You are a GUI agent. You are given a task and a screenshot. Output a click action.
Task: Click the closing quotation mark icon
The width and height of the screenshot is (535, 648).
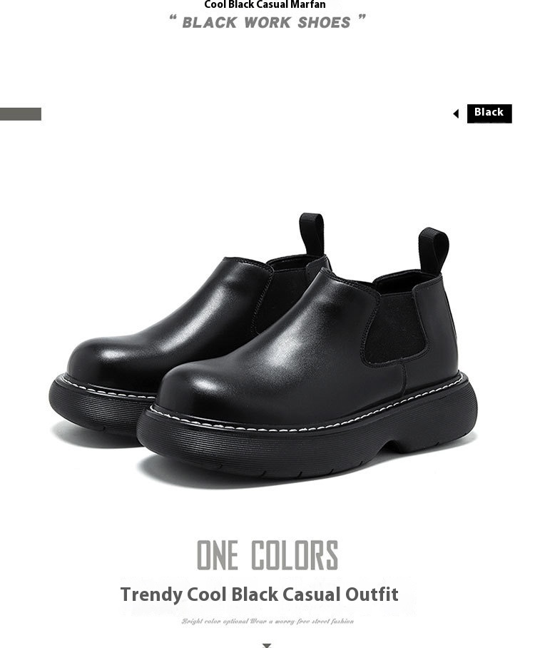(362, 17)
